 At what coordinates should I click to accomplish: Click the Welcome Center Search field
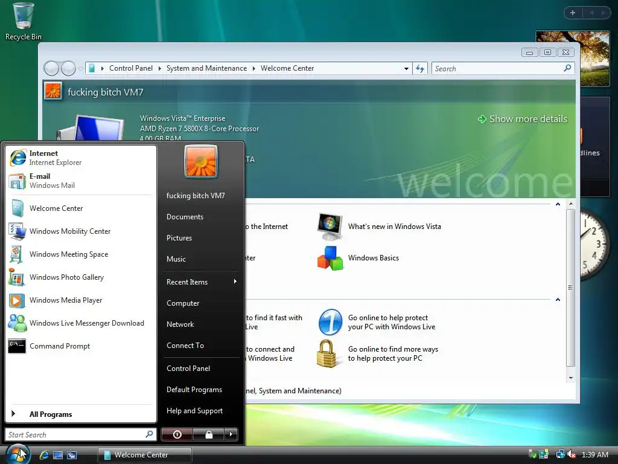click(503, 69)
